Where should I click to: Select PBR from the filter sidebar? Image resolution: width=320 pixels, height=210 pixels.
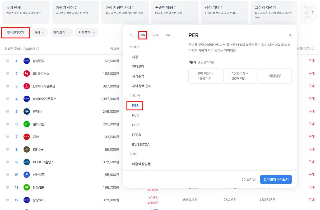pyautogui.click(x=135, y=115)
